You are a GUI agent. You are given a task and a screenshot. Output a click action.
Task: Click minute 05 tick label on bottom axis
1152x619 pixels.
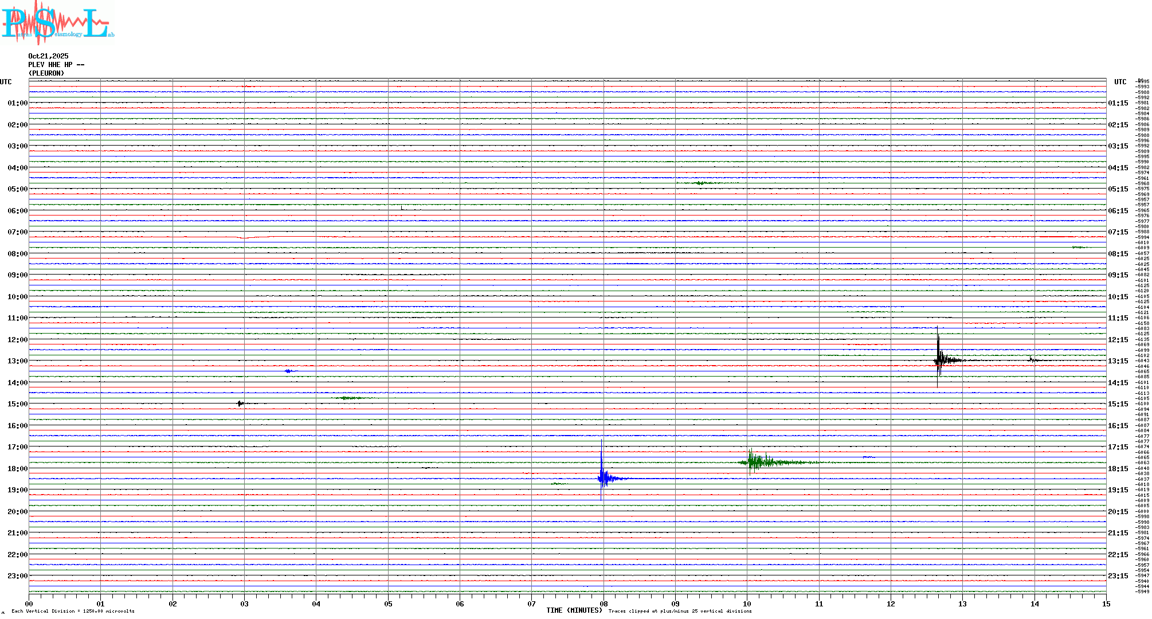click(x=388, y=604)
